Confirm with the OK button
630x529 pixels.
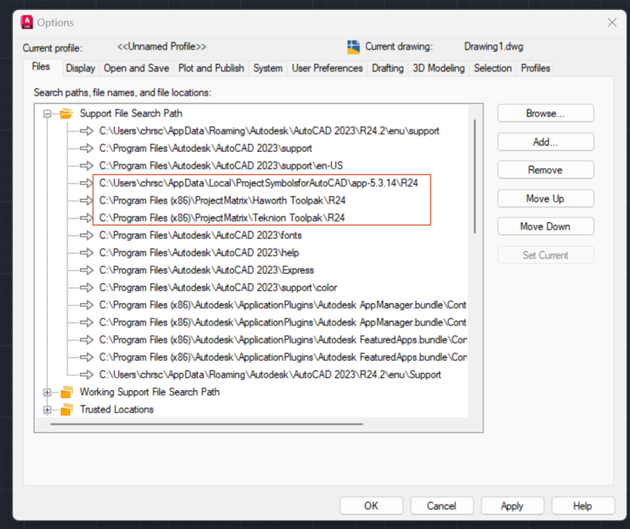pyautogui.click(x=371, y=506)
